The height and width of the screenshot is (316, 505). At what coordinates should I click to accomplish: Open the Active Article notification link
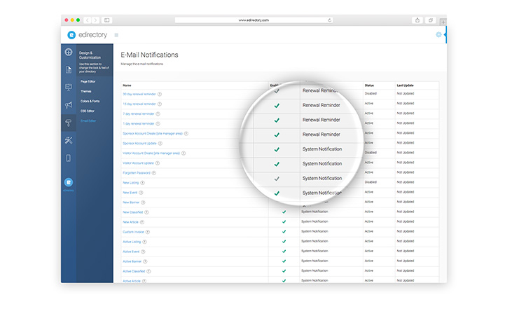point(132,281)
